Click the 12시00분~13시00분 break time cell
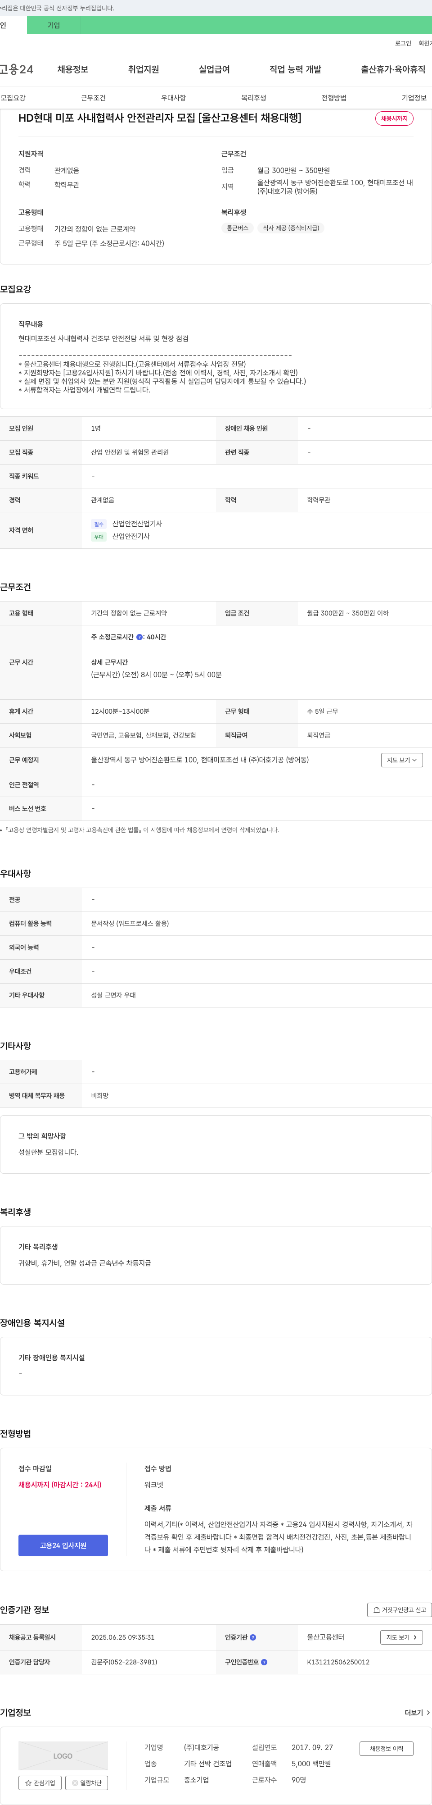This screenshot has height=1805, width=432. pos(121,712)
